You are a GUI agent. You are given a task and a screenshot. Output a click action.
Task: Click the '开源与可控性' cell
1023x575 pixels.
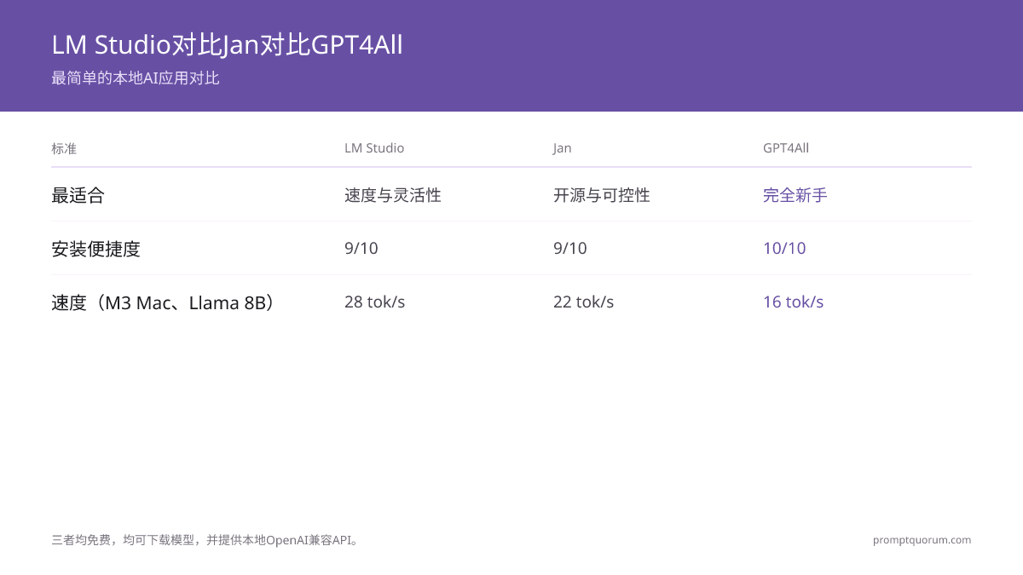(x=602, y=195)
